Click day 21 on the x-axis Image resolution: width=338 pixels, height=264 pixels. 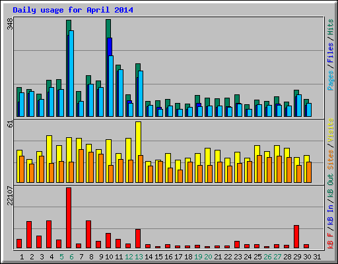[x=218, y=257]
